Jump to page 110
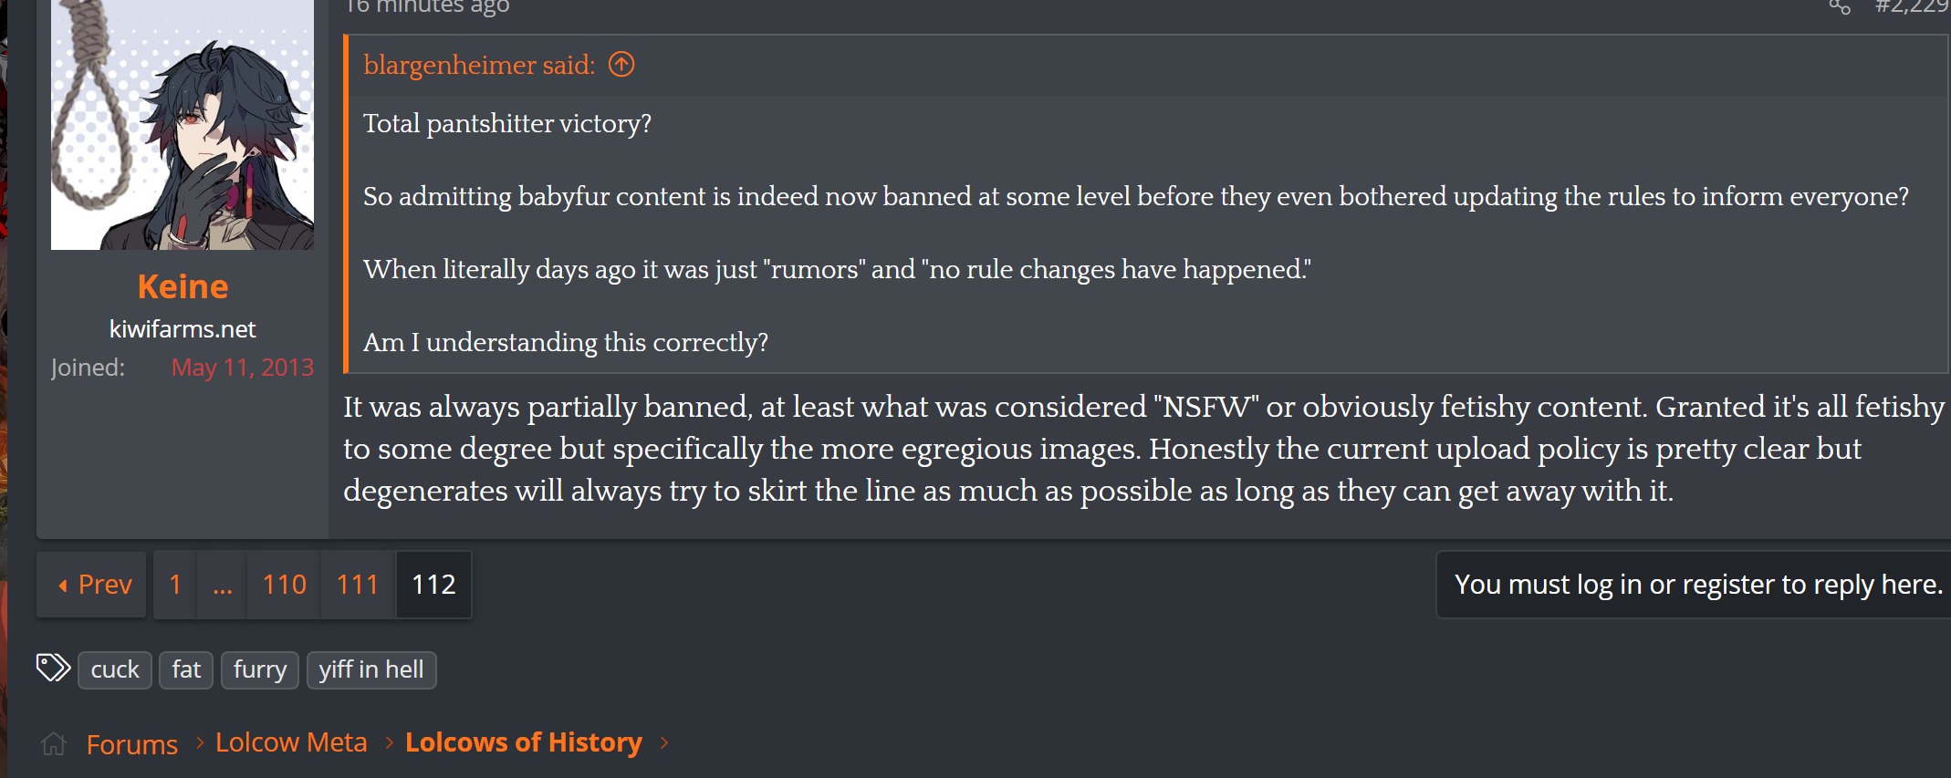 [x=284, y=585]
